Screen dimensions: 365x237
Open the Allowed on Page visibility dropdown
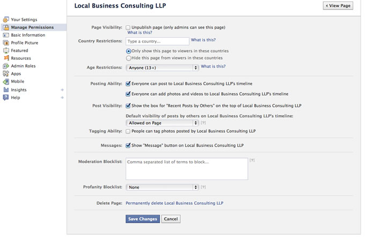(x=162, y=123)
